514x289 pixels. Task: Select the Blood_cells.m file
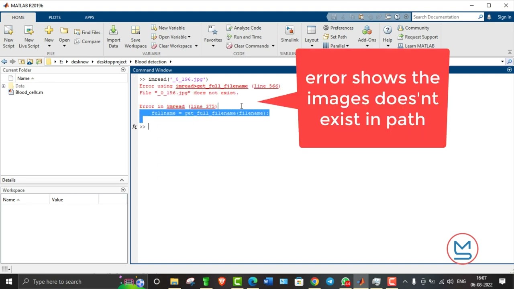click(29, 92)
